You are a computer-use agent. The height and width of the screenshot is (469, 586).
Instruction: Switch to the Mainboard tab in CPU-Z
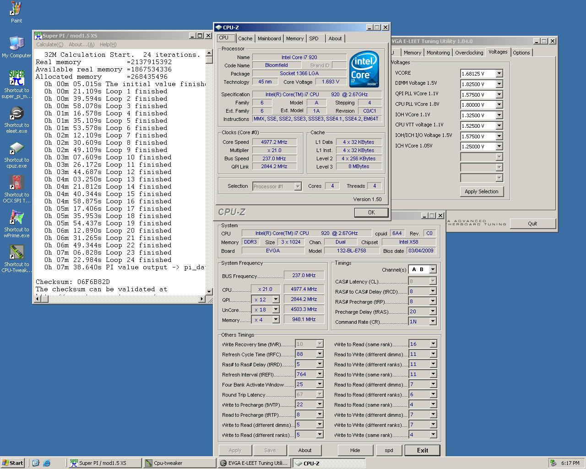(269, 38)
